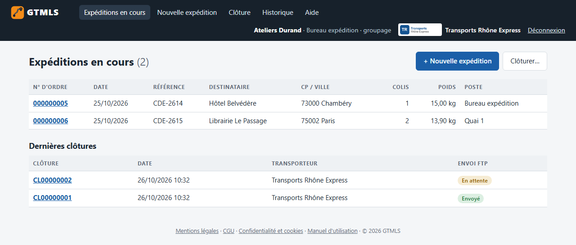Click the CGU footer link
The width and height of the screenshot is (576, 245).
(x=229, y=231)
